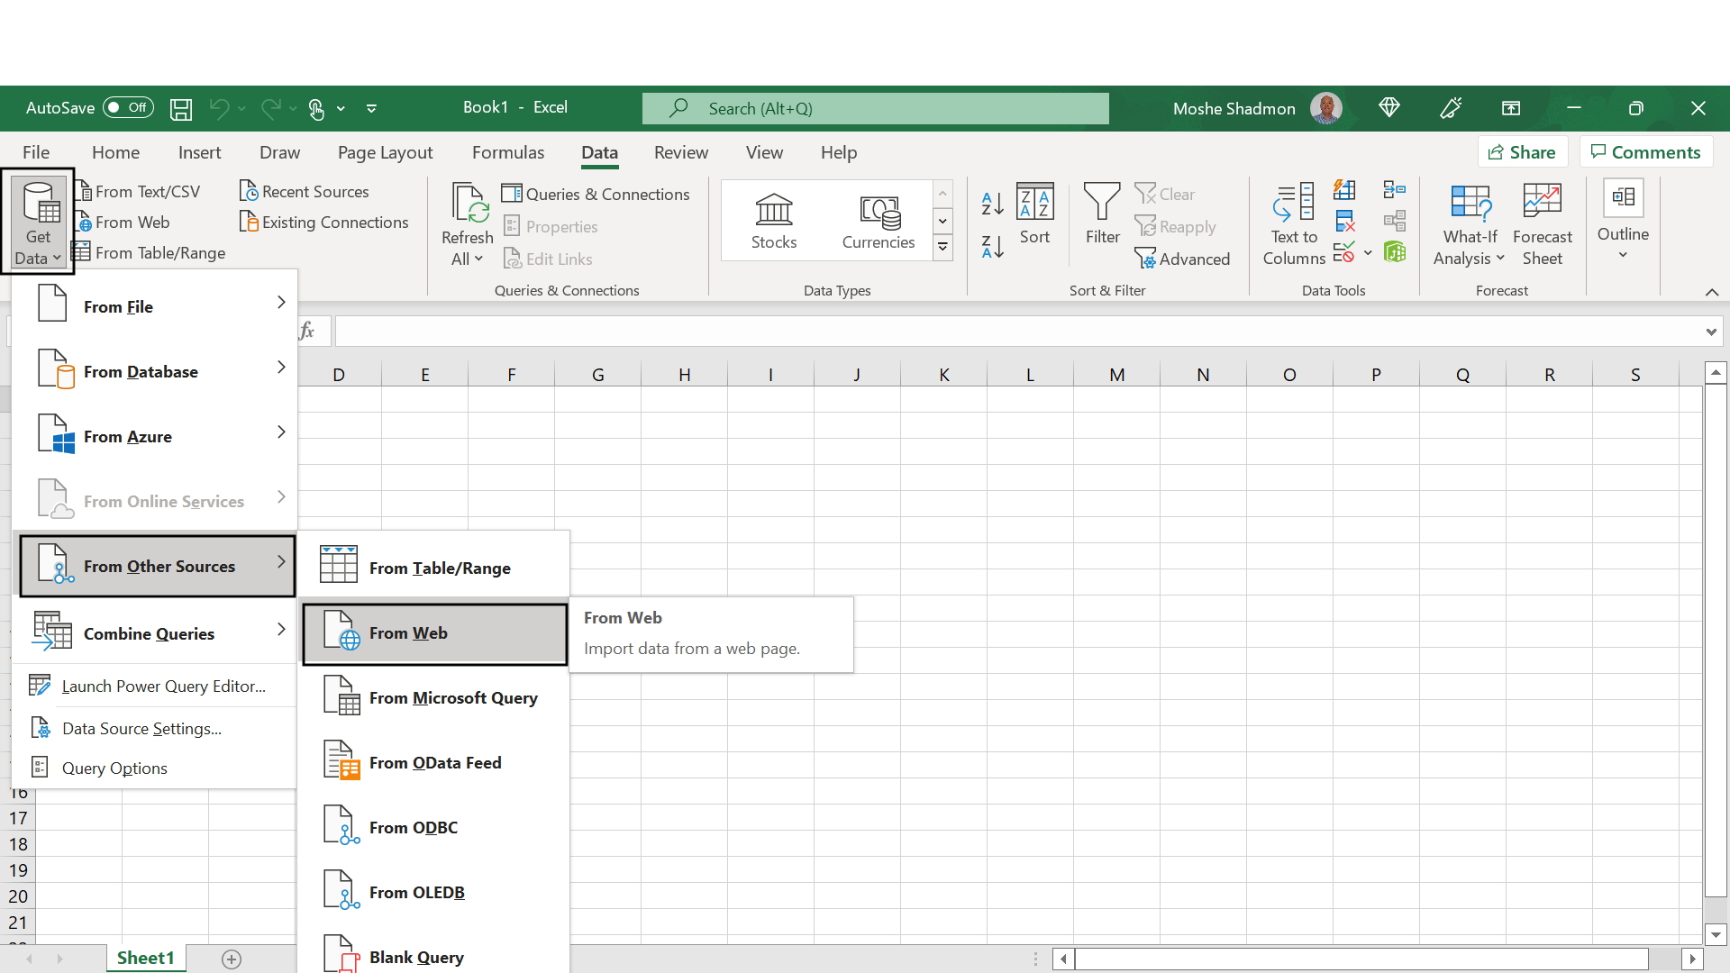Select Stocks data type
The image size is (1730, 973).
pyautogui.click(x=774, y=222)
